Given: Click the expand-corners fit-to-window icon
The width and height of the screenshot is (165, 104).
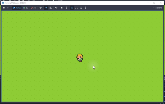Looking at the screenshot, I should coord(76,8).
